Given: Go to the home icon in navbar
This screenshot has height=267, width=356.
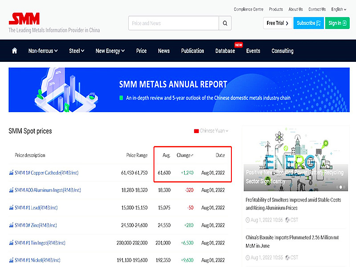Looking at the screenshot, I should coord(15,51).
